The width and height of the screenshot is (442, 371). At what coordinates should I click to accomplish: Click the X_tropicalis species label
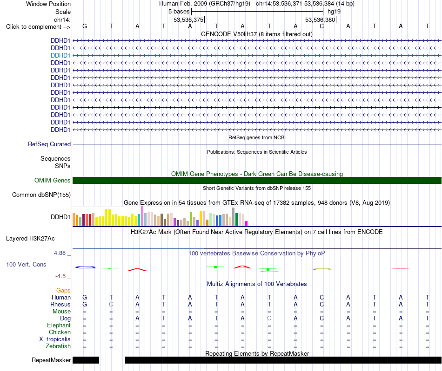pyautogui.click(x=55, y=339)
